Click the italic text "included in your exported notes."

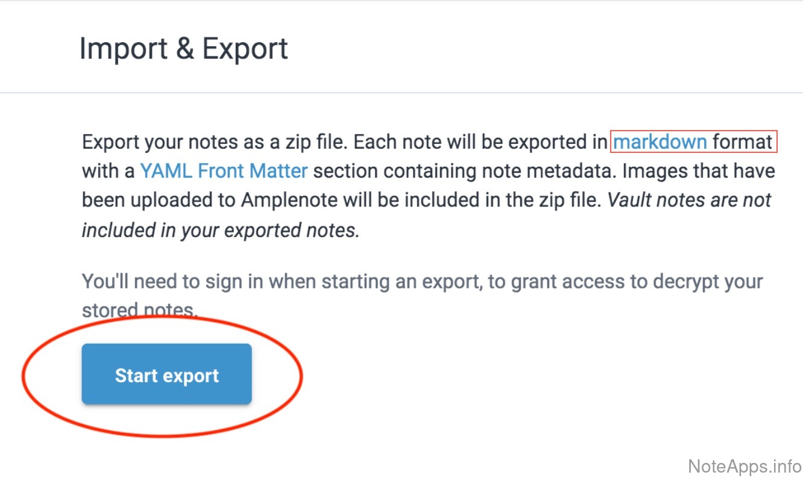coord(221,229)
